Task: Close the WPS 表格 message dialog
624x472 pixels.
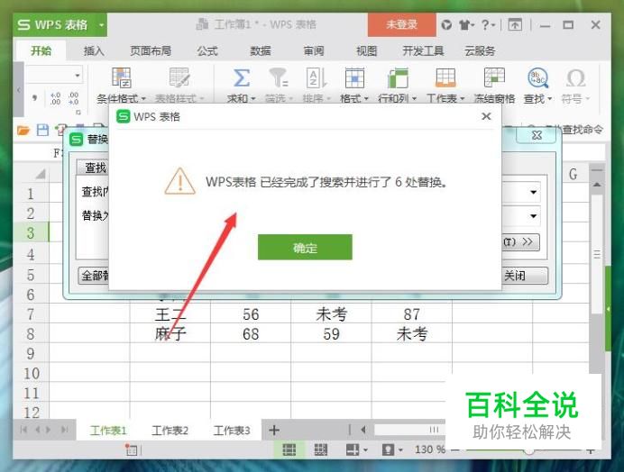Action: (x=486, y=116)
